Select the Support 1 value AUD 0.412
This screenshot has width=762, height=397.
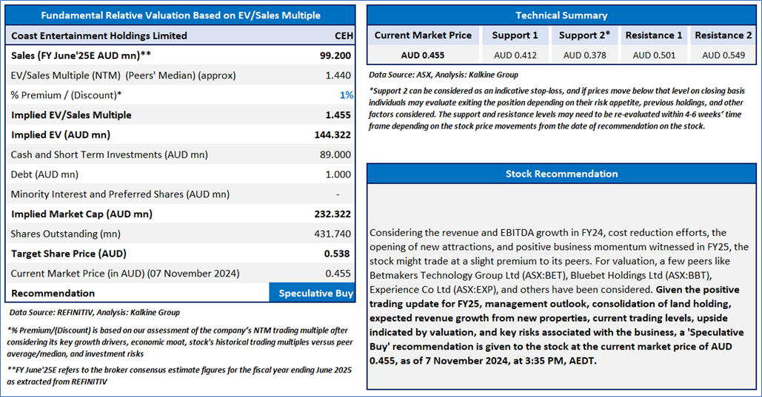515,55
